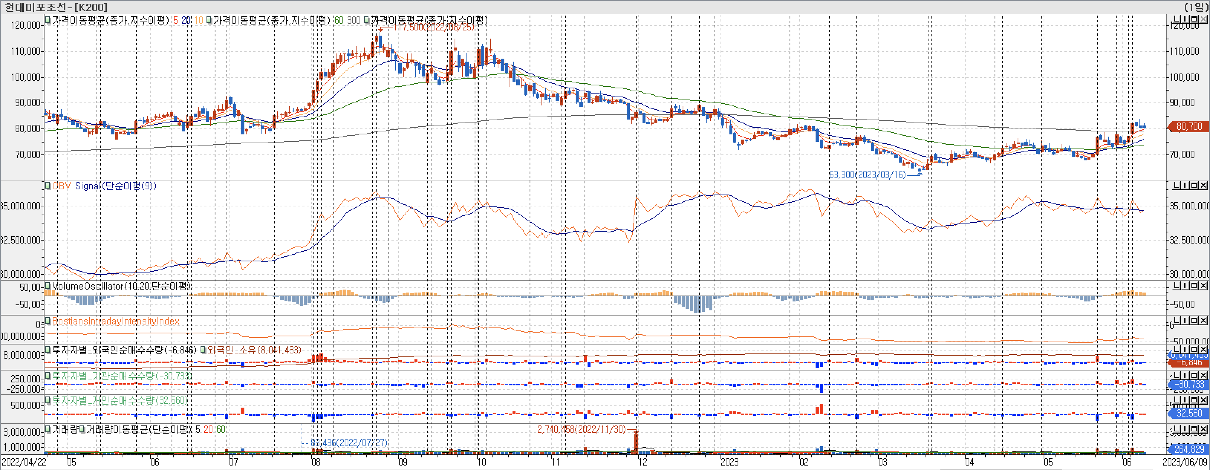1210x470 pixels.
Task: Click the 현대미포조선-[K200] chart title
Action: click(x=56, y=7)
